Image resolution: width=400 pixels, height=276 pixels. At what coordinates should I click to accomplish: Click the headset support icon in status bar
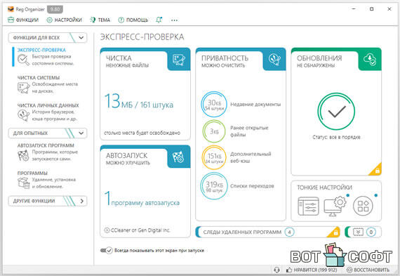point(276,270)
